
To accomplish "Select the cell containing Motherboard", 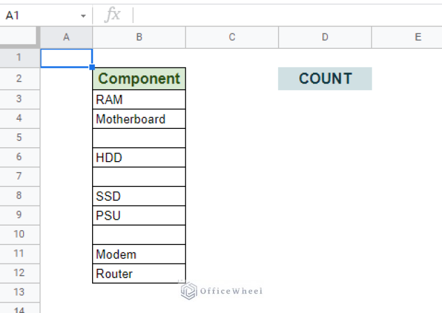I will [139, 119].
